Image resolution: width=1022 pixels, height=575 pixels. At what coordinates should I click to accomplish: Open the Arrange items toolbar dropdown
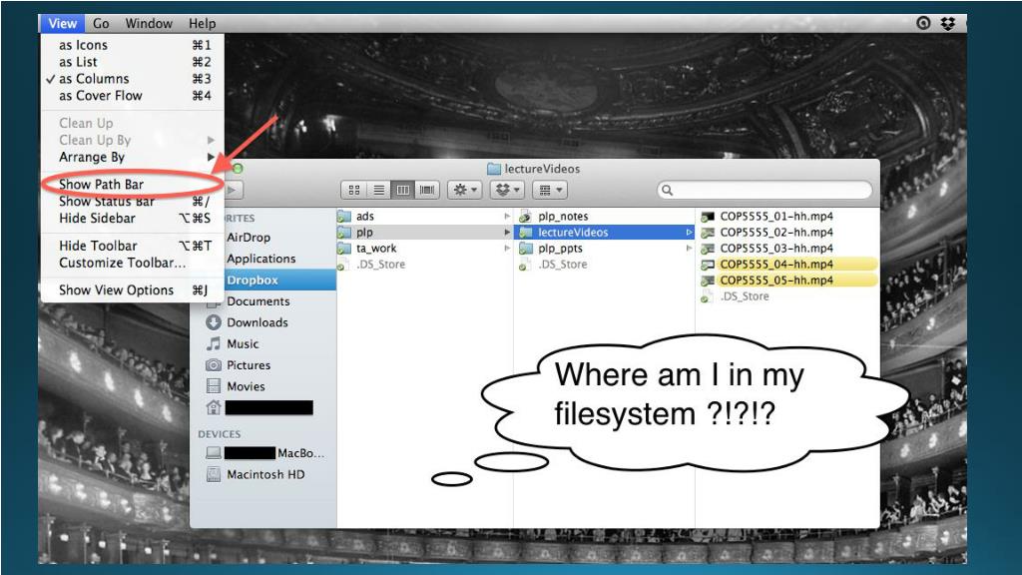550,190
